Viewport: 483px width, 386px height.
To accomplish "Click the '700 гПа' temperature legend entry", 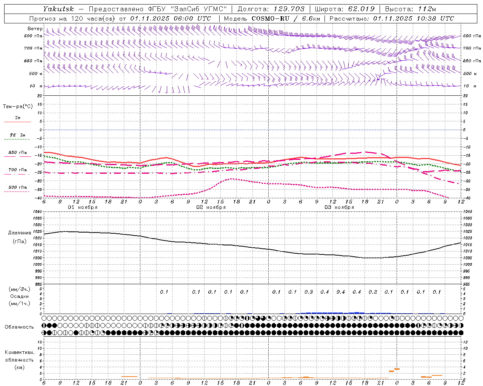I will pos(17,170).
